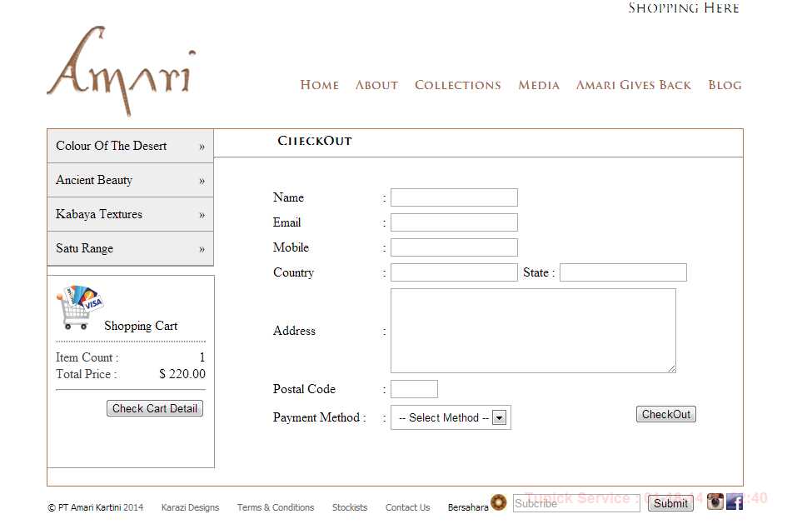The height and width of the screenshot is (524, 787).
Task: Open the Payment Method dropdown
Action: (451, 417)
